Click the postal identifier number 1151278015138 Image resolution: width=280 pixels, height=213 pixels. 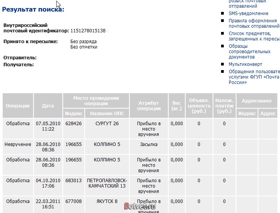[x=88, y=31]
